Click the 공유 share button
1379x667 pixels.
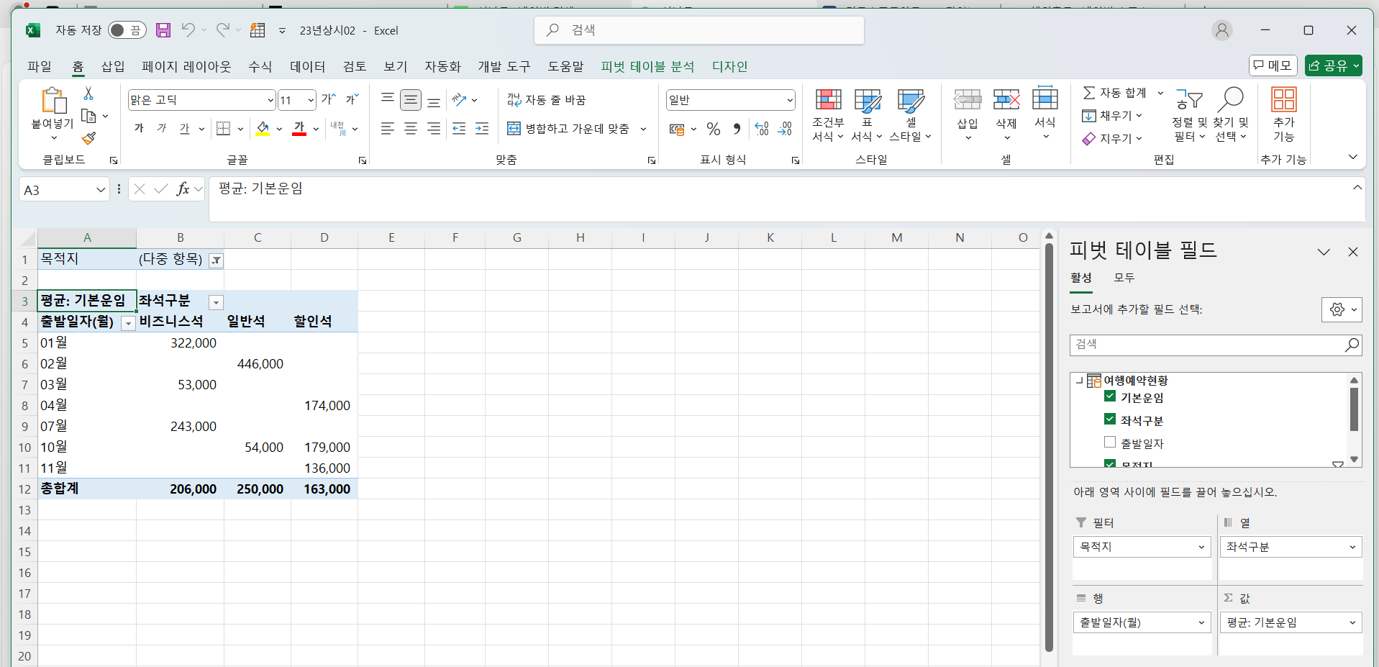(1333, 65)
